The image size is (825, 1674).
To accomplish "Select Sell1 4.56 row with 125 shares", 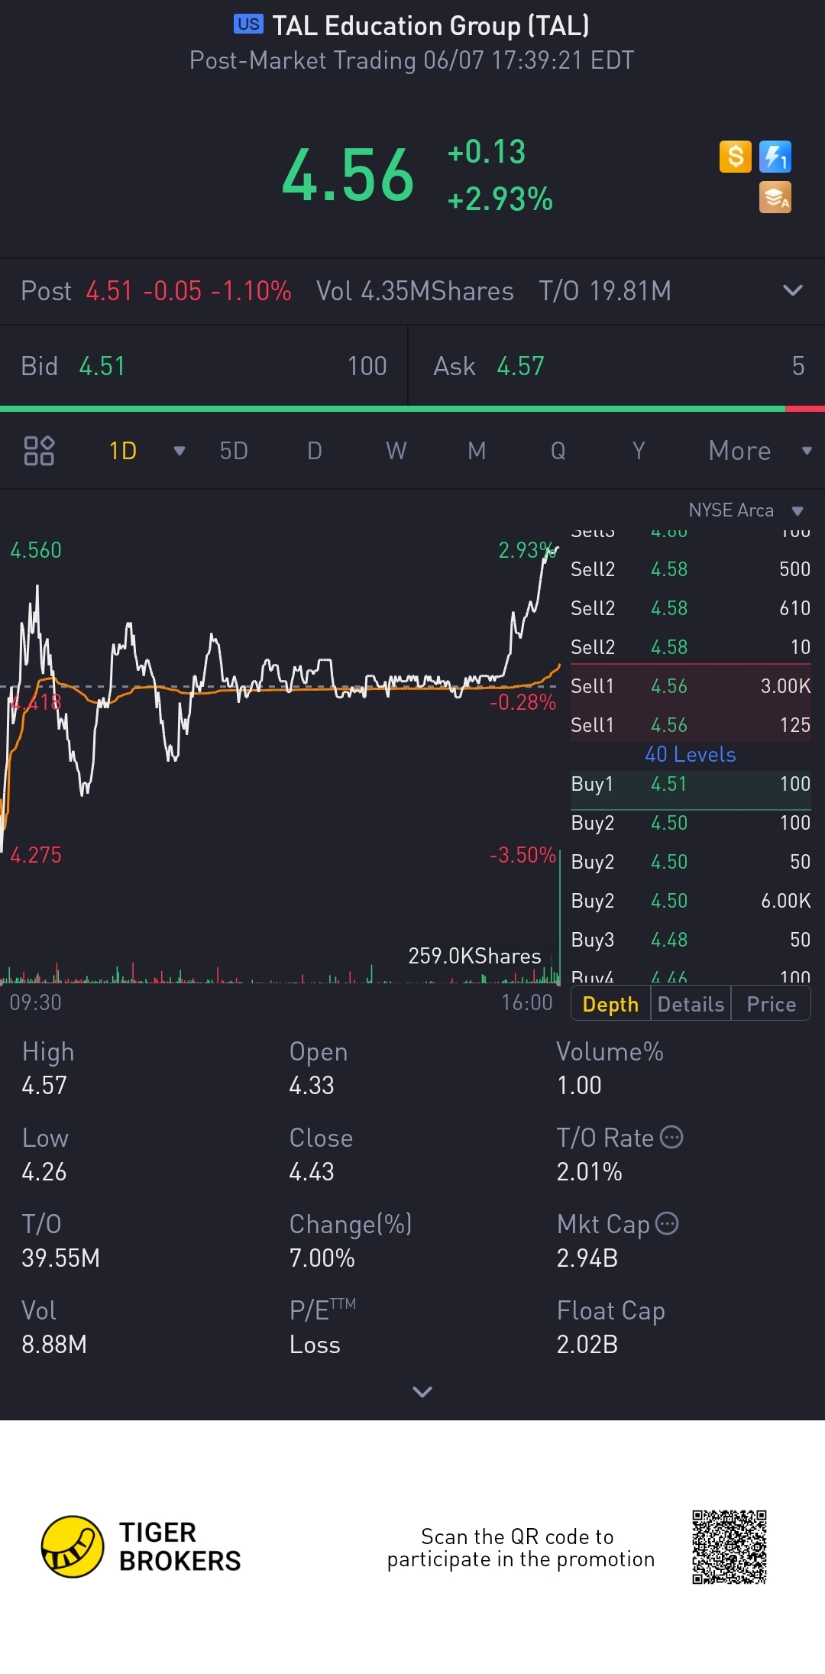I will click(691, 725).
